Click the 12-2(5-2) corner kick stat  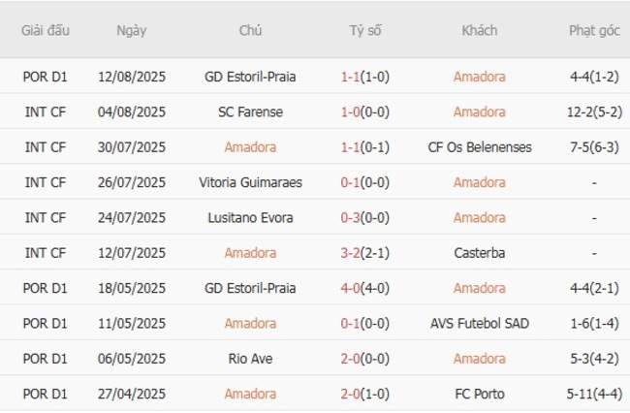(594, 112)
